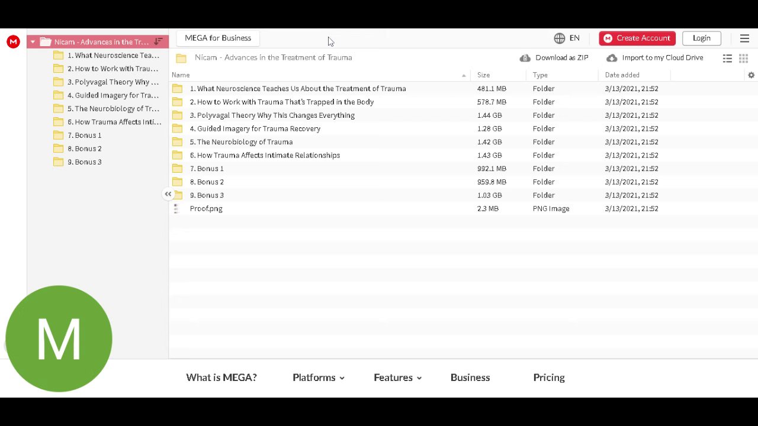Download the folder as ZIP

(554, 58)
